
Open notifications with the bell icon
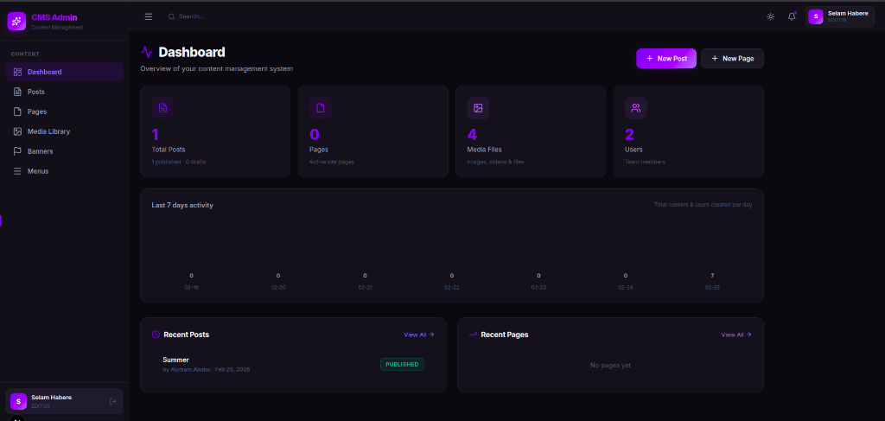pos(792,17)
